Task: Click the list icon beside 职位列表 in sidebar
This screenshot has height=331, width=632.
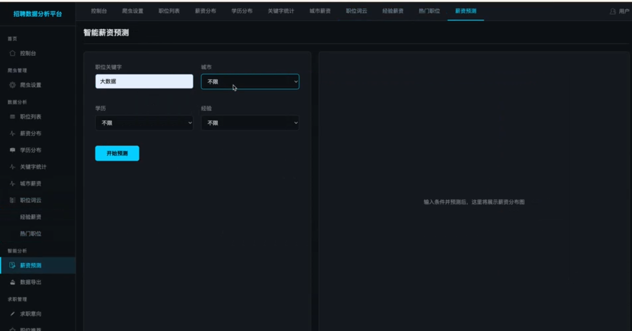Action: (x=12, y=117)
